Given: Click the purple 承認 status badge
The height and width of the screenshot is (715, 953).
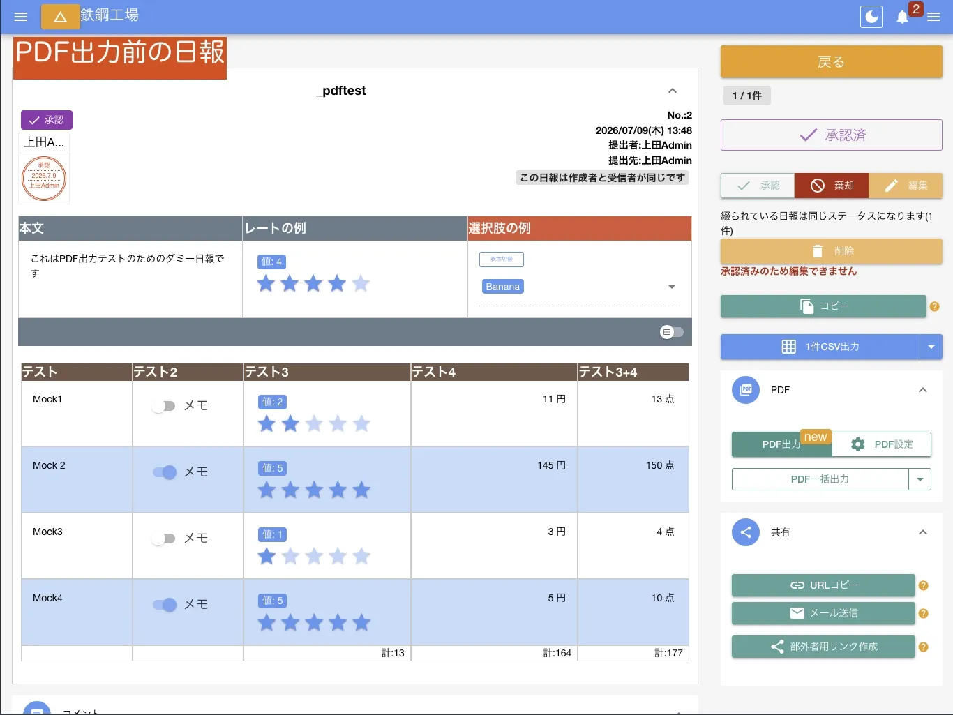Looking at the screenshot, I should pos(47,120).
